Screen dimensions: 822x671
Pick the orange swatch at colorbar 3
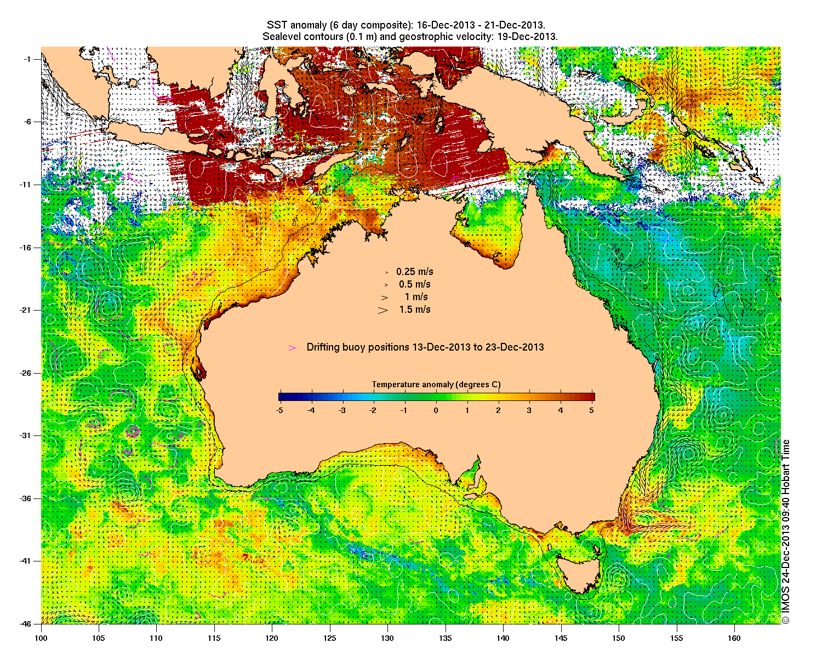(x=529, y=397)
